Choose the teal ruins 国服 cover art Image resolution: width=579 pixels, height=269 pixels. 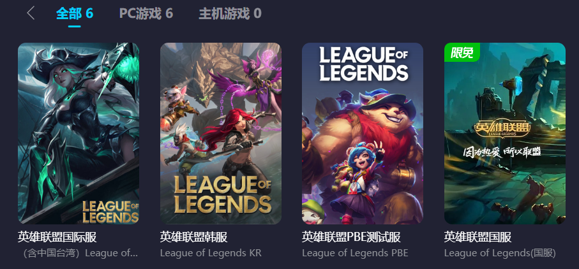click(505, 133)
